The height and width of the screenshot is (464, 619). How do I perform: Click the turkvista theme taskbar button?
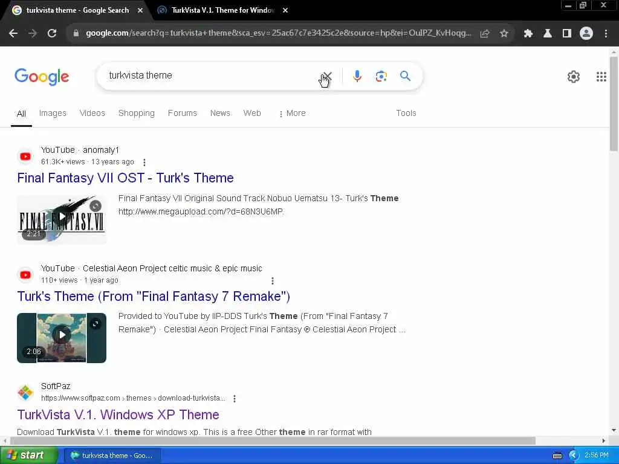111,456
